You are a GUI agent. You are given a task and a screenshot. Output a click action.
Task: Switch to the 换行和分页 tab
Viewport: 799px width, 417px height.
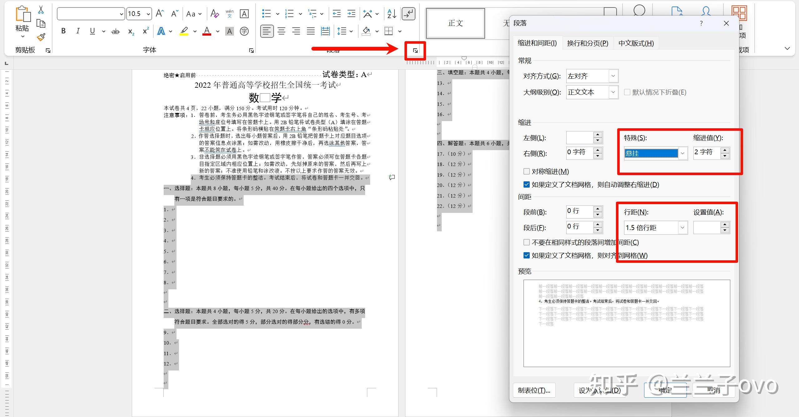click(588, 43)
